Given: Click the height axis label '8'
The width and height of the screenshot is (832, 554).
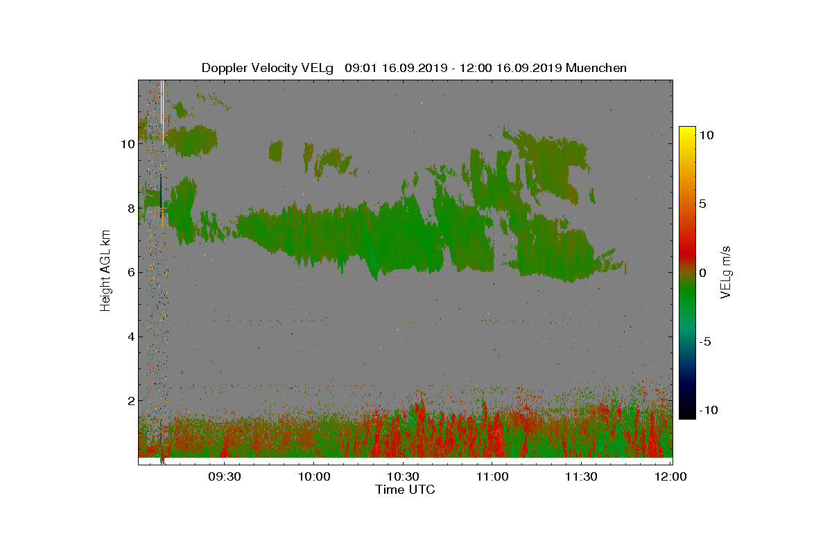Looking at the screenshot, I should 130,208.
